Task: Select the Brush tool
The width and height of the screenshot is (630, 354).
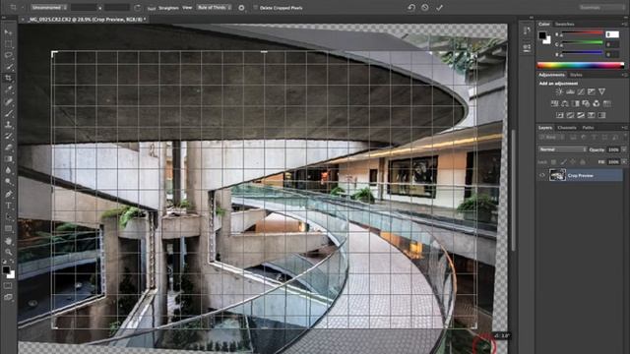Action: coord(8,113)
